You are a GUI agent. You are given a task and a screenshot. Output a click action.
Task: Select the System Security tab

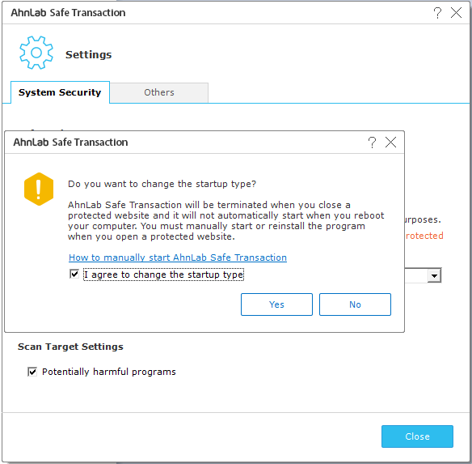60,92
